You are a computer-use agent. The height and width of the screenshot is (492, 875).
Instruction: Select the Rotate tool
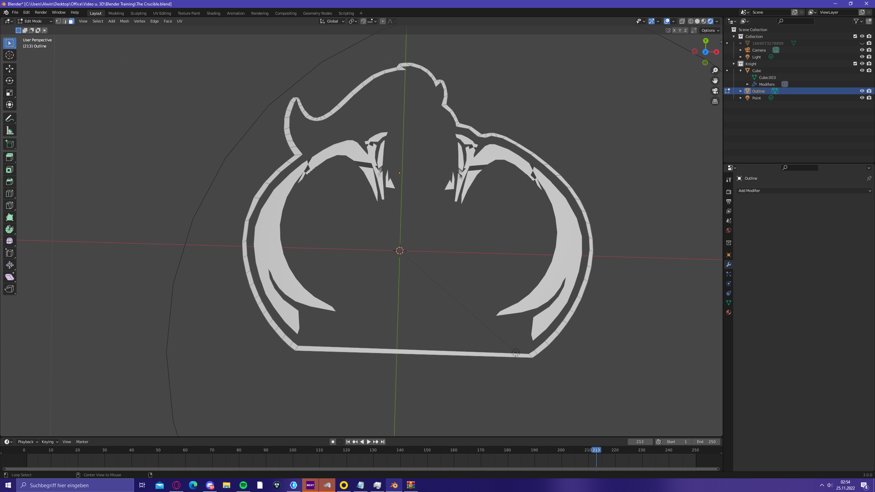[x=10, y=81]
